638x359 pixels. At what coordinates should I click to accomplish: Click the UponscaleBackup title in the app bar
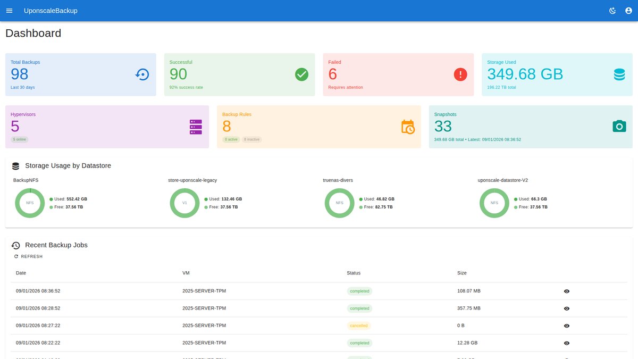pos(50,10)
